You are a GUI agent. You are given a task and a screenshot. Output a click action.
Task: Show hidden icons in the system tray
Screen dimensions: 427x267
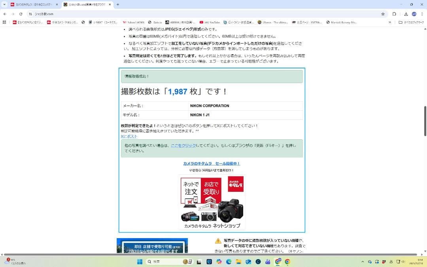[x=363, y=262]
